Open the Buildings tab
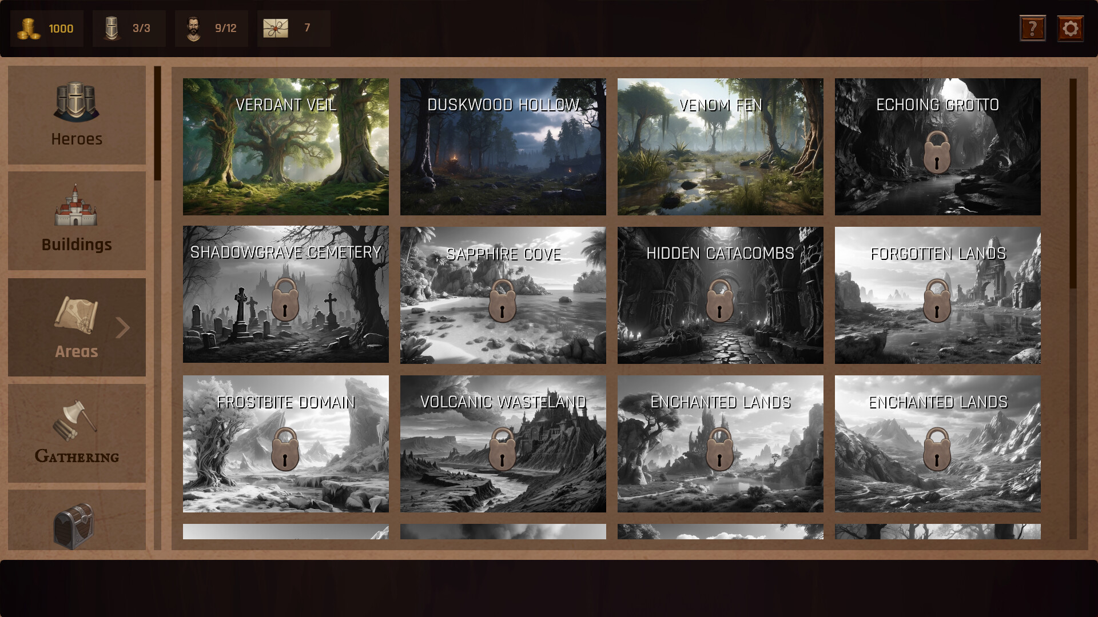 (77, 221)
